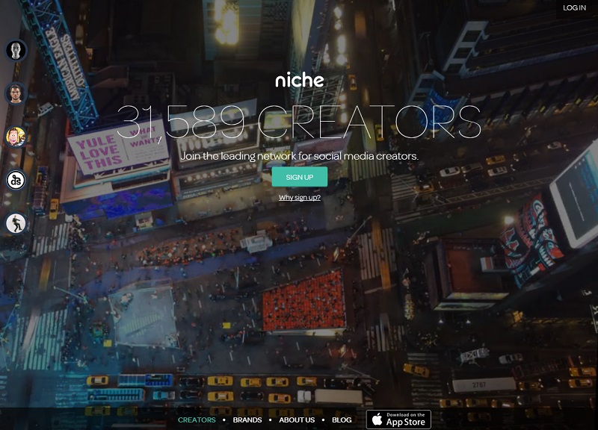The height and width of the screenshot is (430, 598).
Task: Click the niche logo
Action: click(x=300, y=80)
